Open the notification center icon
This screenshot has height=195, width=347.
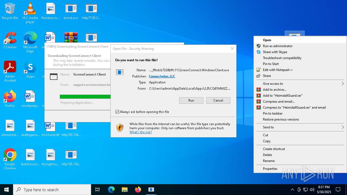338,190
